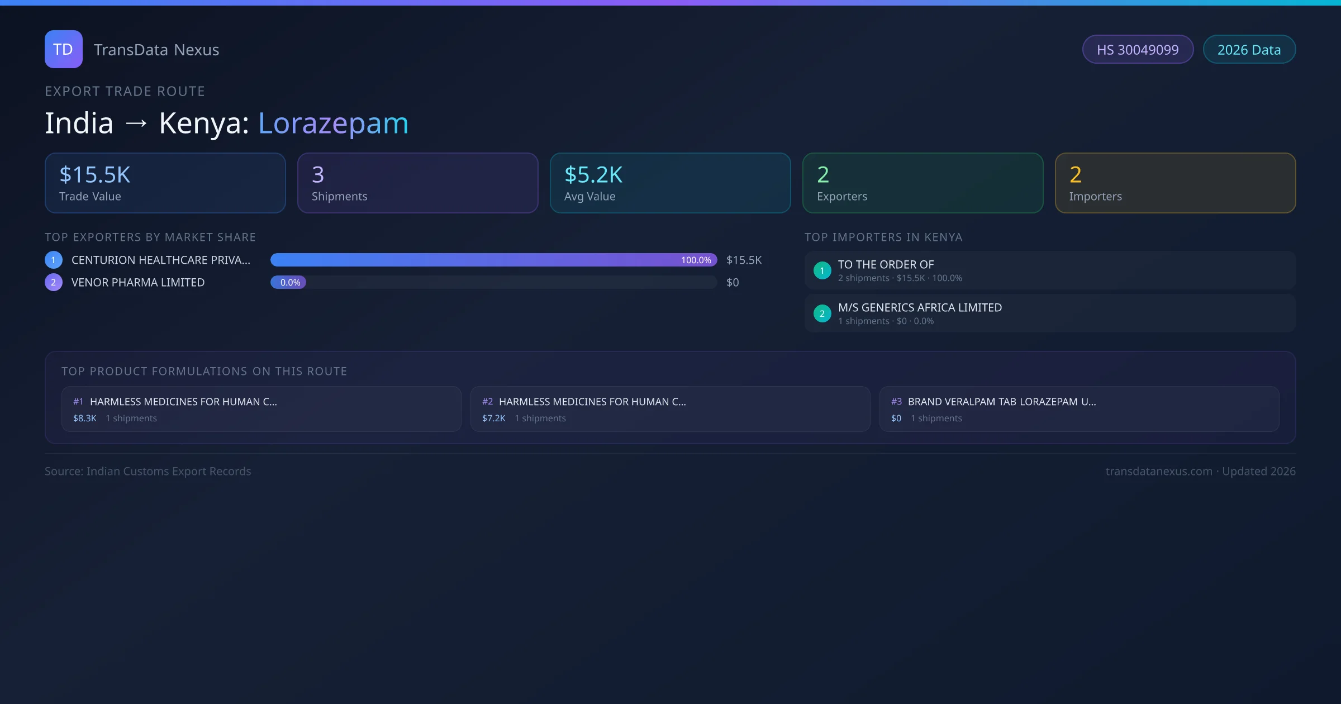The height and width of the screenshot is (704, 1341).
Task: Click green rank 2 badge beside Generics Africa
Action: coord(822,313)
